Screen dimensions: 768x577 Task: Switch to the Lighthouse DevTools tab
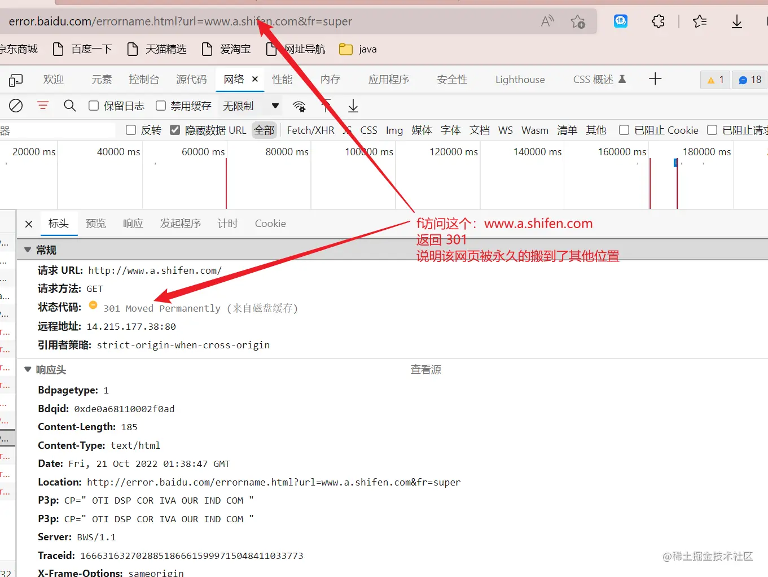pyautogui.click(x=520, y=80)
